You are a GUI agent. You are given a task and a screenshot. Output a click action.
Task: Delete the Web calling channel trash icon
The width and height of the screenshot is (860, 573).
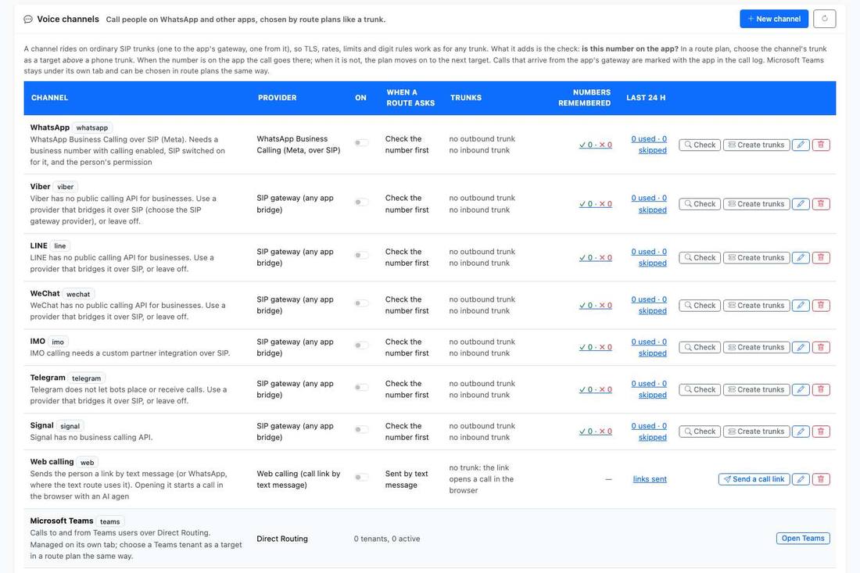point(821,479)
